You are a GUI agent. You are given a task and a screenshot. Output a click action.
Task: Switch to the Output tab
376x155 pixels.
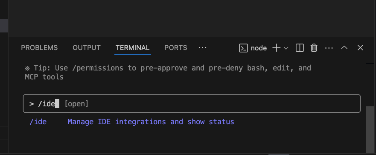(x=87, y=48)
